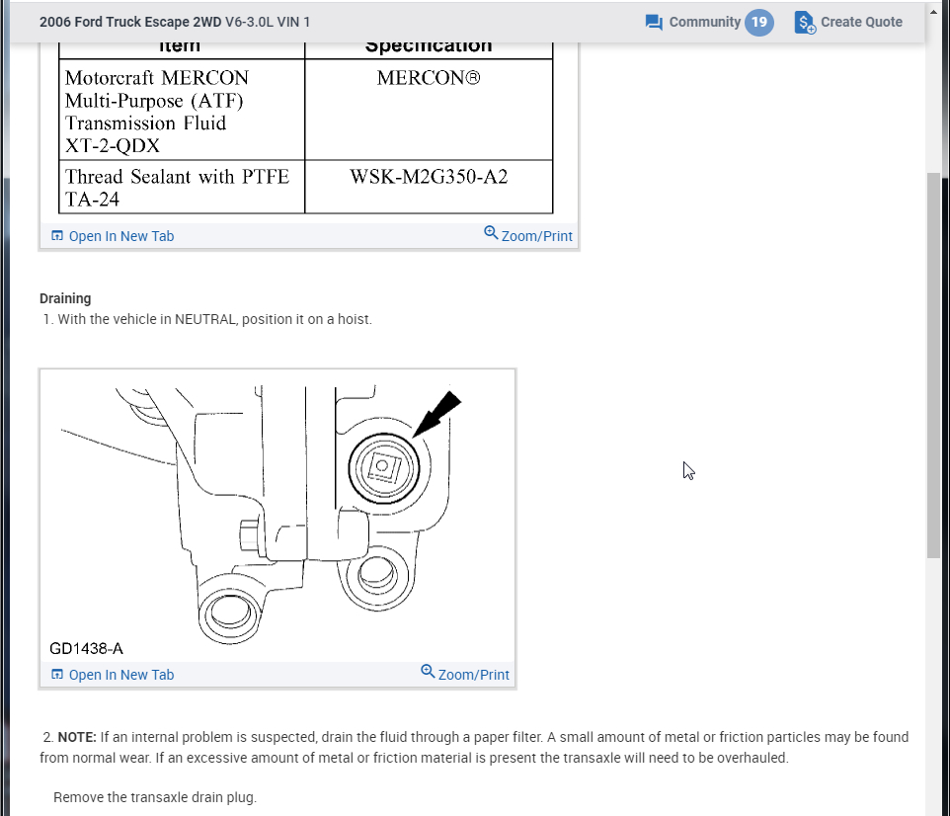Viewport: 950px width, 816px height.
Task: Click the Community count badge 19
Action: 759,23
